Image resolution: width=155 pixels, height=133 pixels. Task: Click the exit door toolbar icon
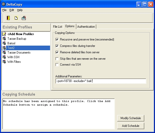8,18
